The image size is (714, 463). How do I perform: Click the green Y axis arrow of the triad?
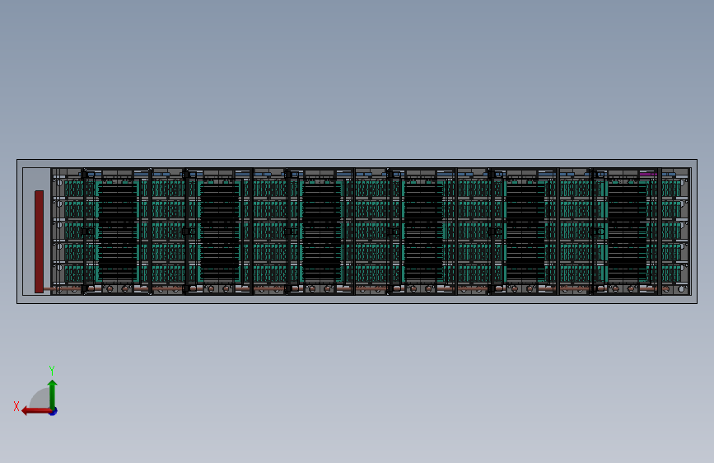point(53,394)
